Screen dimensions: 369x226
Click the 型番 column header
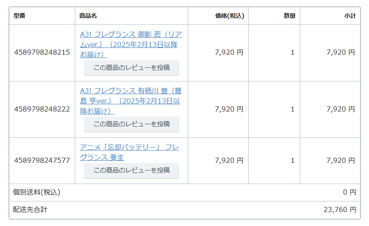[20, 16]
